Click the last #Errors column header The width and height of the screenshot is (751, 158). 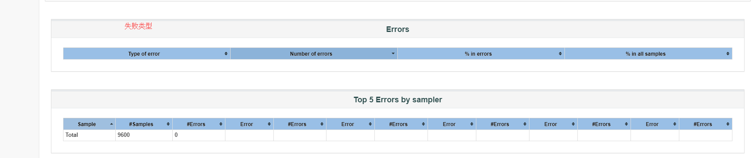click(706, 124)
